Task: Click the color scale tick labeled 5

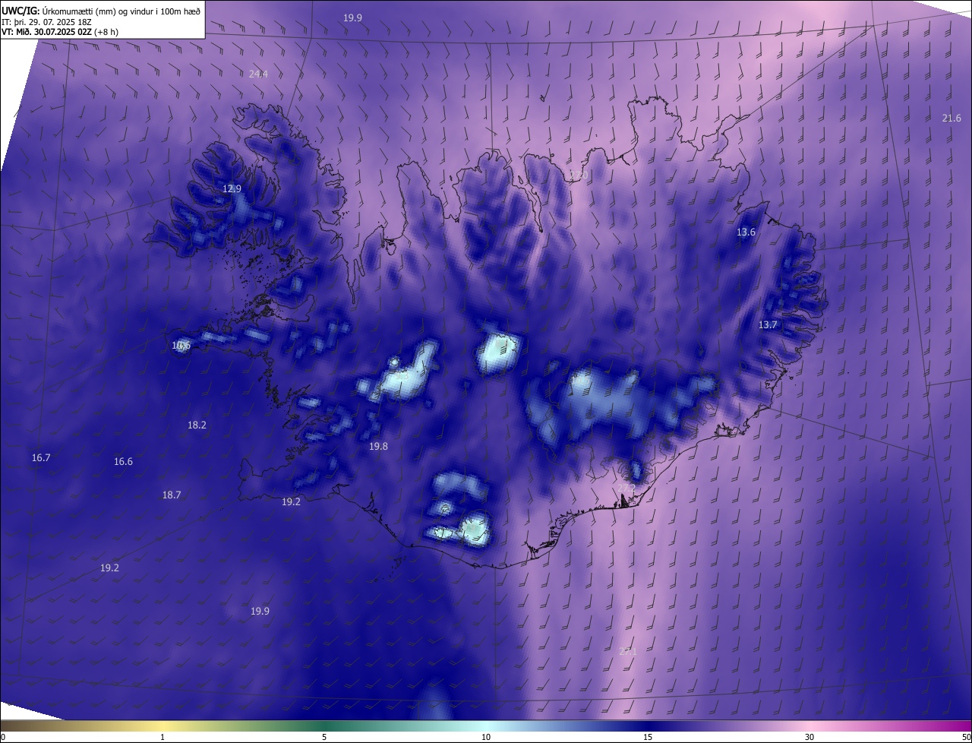Action: click(x=324, y=737)
